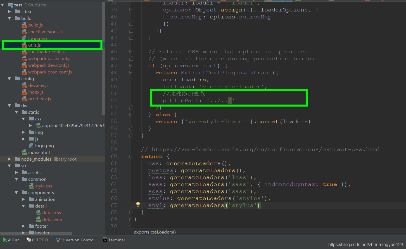Image resolution: width=406 pixels, height=250 pixels.
Task: Collapse the config folder
Action: (x=10, y=79)
